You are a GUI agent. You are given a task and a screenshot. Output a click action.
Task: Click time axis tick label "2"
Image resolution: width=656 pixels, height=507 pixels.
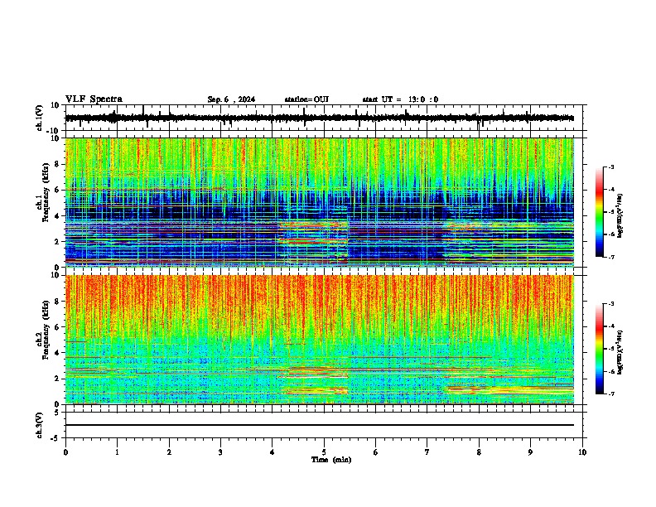pyautogui.click(x=169, y=452)
